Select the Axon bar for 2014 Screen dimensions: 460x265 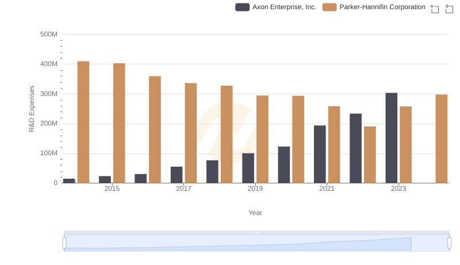click(69, 181)
